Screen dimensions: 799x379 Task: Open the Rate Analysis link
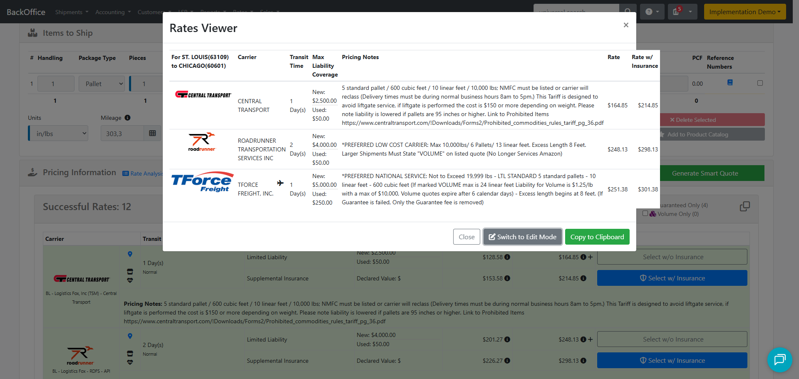(x=142, y=173)
